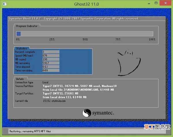Click the Local drive [1] line
173x137 pixels.
65,97
